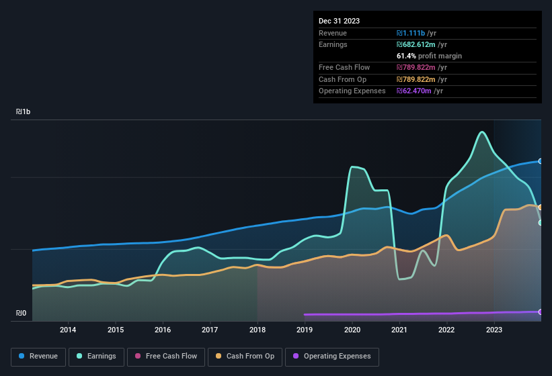Click the blue dot in the Revenue legend

[x=22, y=357]
